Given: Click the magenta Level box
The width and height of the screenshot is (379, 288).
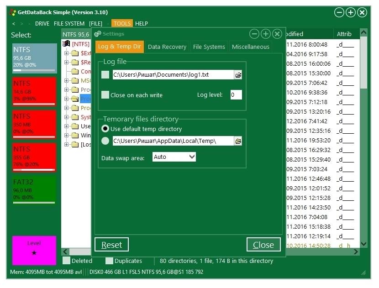Looking at the screenshot, I should point(34,251).
